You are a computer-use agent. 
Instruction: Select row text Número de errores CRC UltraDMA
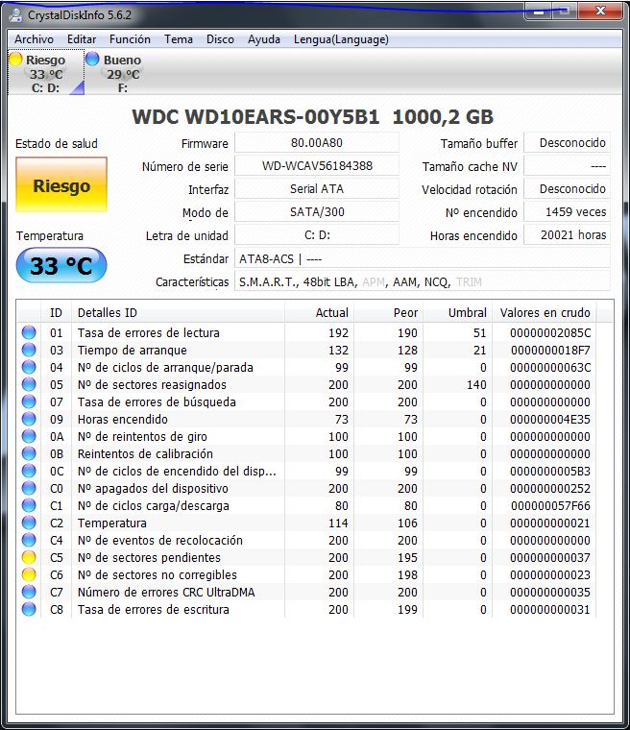(166, 593)
